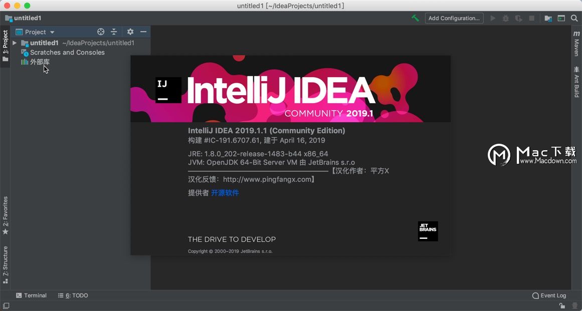
Task: Click the http://www.pingfangx.com text
Action: click(267, 179)
